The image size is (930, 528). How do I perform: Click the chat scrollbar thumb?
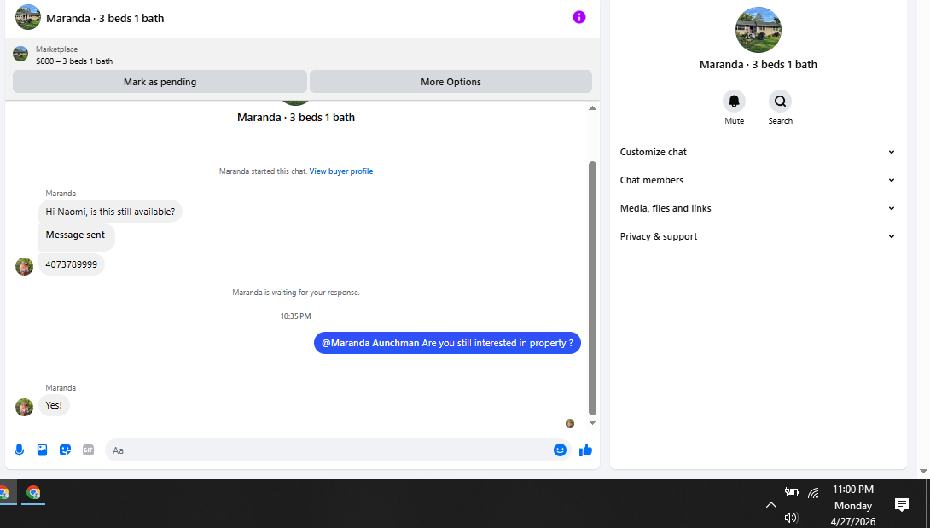[x=592, y=288]
